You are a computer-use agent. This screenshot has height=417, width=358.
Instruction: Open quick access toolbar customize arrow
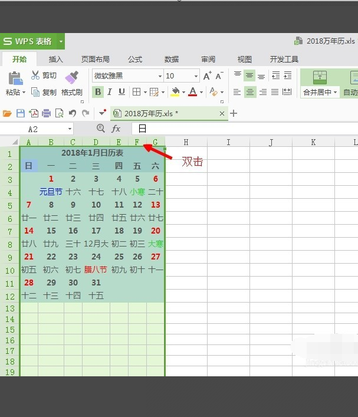coord(103,113)
